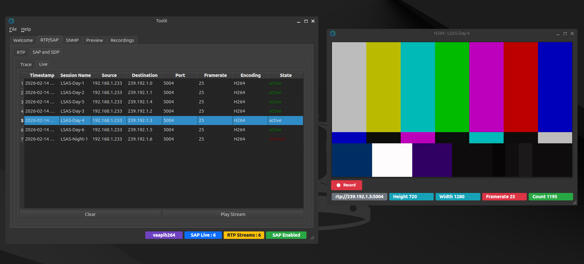Click the magenta color bar in preview
Screen dimensions: 584x264
(486, 87)
